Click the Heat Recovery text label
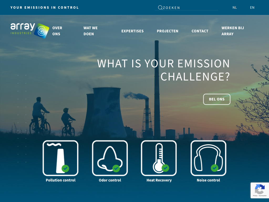 pyautogui.click(x=159, y=180)
